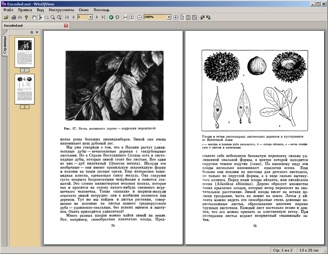Open the zoom level dropdown
Image resolution: width=328 pixels, height=254 pixels.
coord(169,17)
